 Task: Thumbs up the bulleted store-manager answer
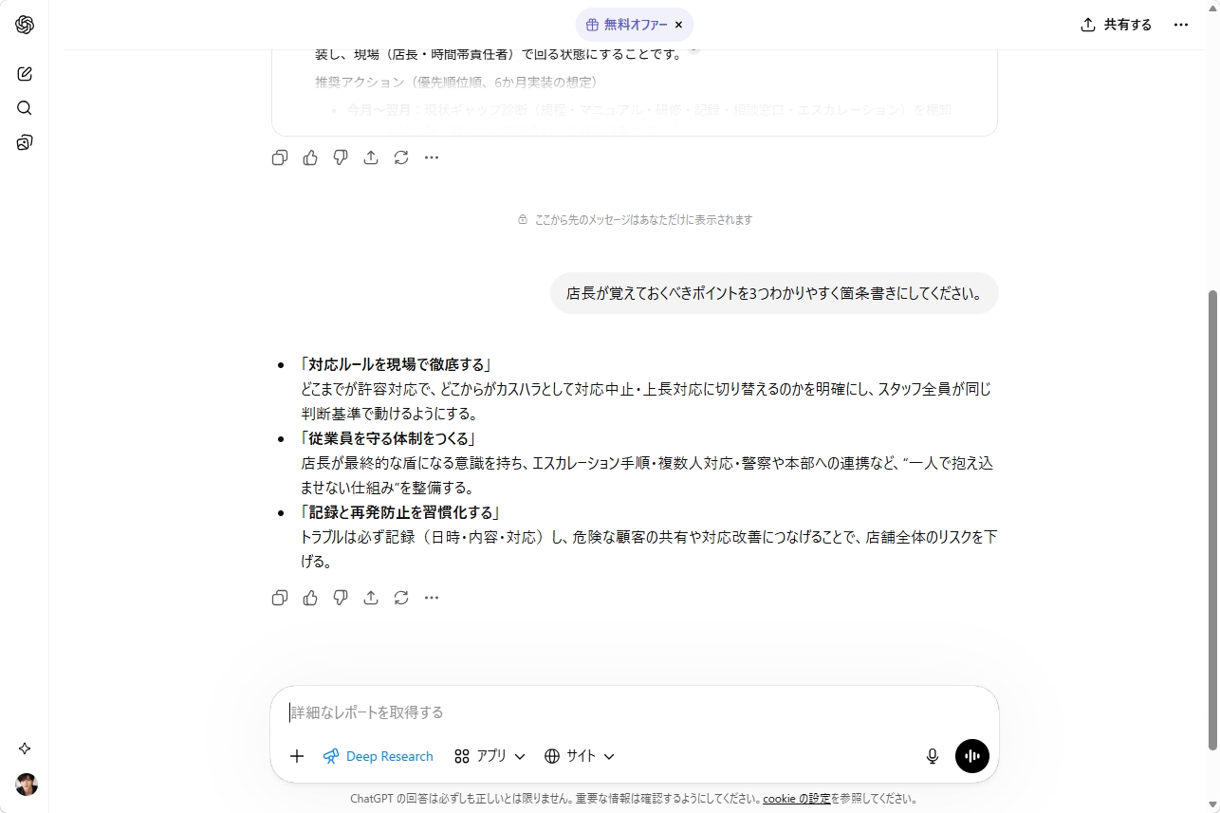coord(310,598)
